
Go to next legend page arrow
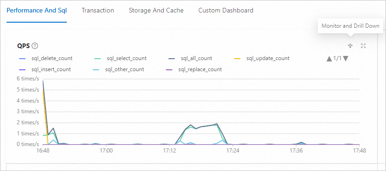pyautogui.click(x=346, y=59)
